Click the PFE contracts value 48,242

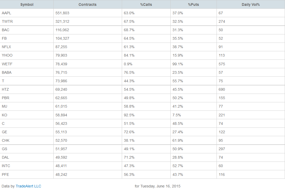[61, 174]
